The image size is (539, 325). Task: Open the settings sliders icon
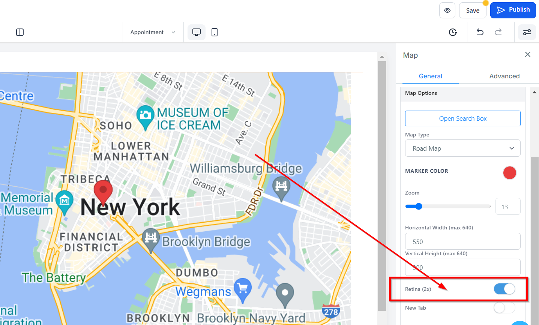(527, 32)
